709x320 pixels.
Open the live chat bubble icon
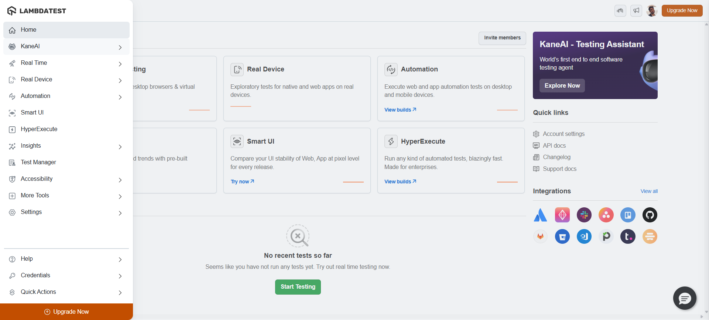tap(685, 298)
